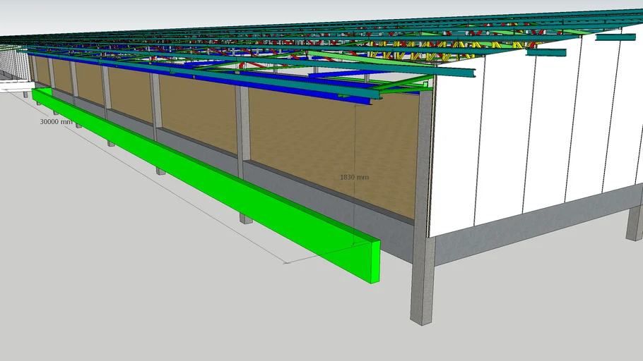Select the blue beam above the brown panels

(212, 76)
